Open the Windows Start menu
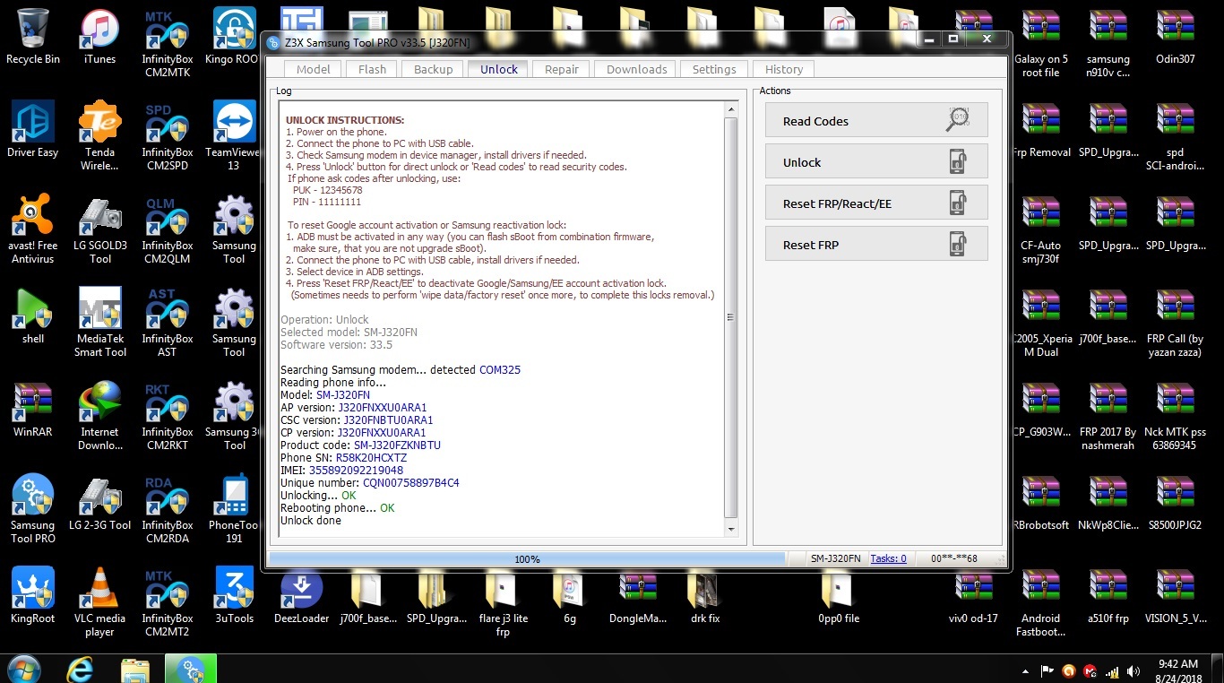 pos(22,669)
